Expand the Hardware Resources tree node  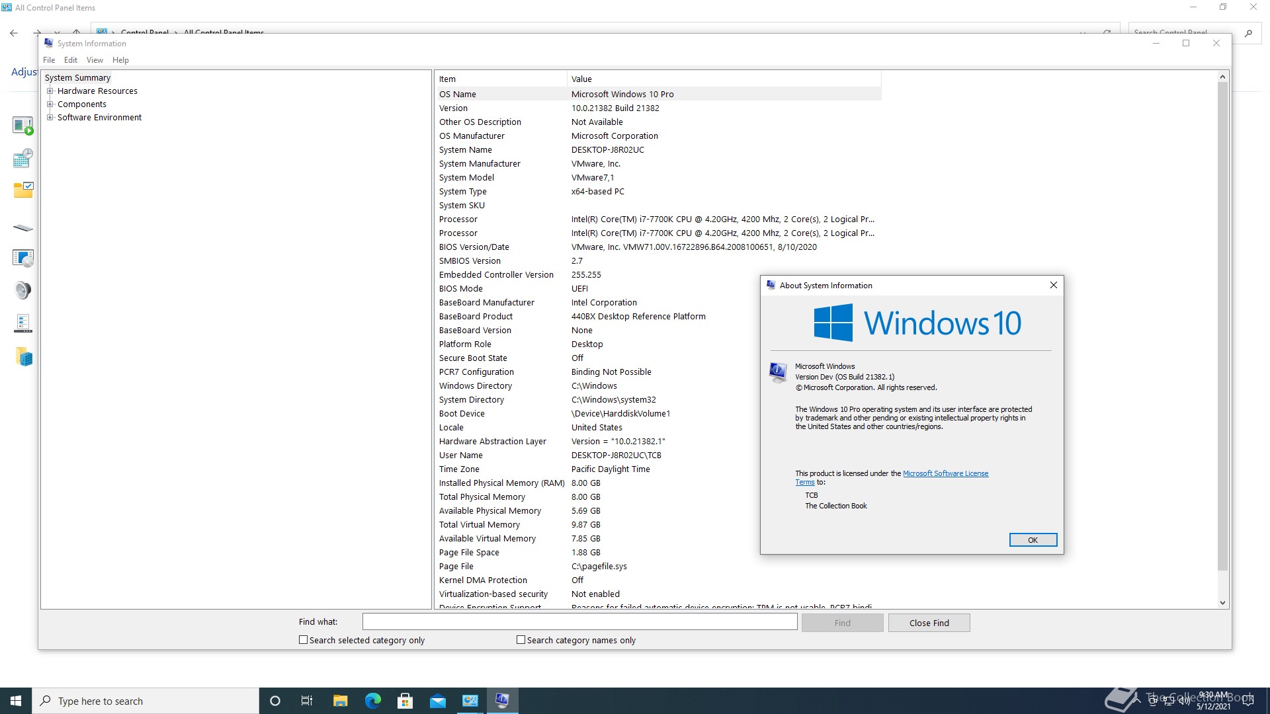[x=50, y=91]
